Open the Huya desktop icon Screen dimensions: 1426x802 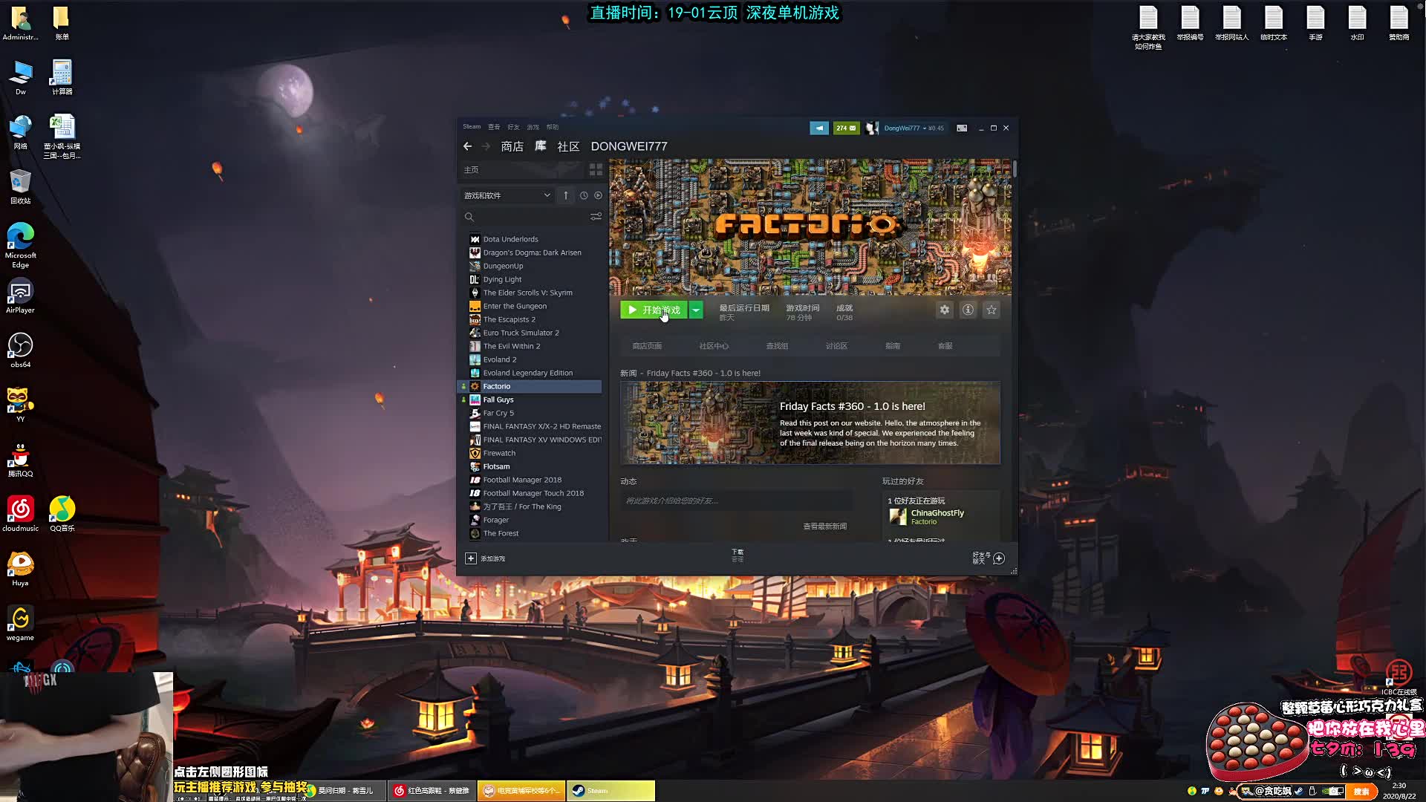pyautogui.click(x=20, y=569)
